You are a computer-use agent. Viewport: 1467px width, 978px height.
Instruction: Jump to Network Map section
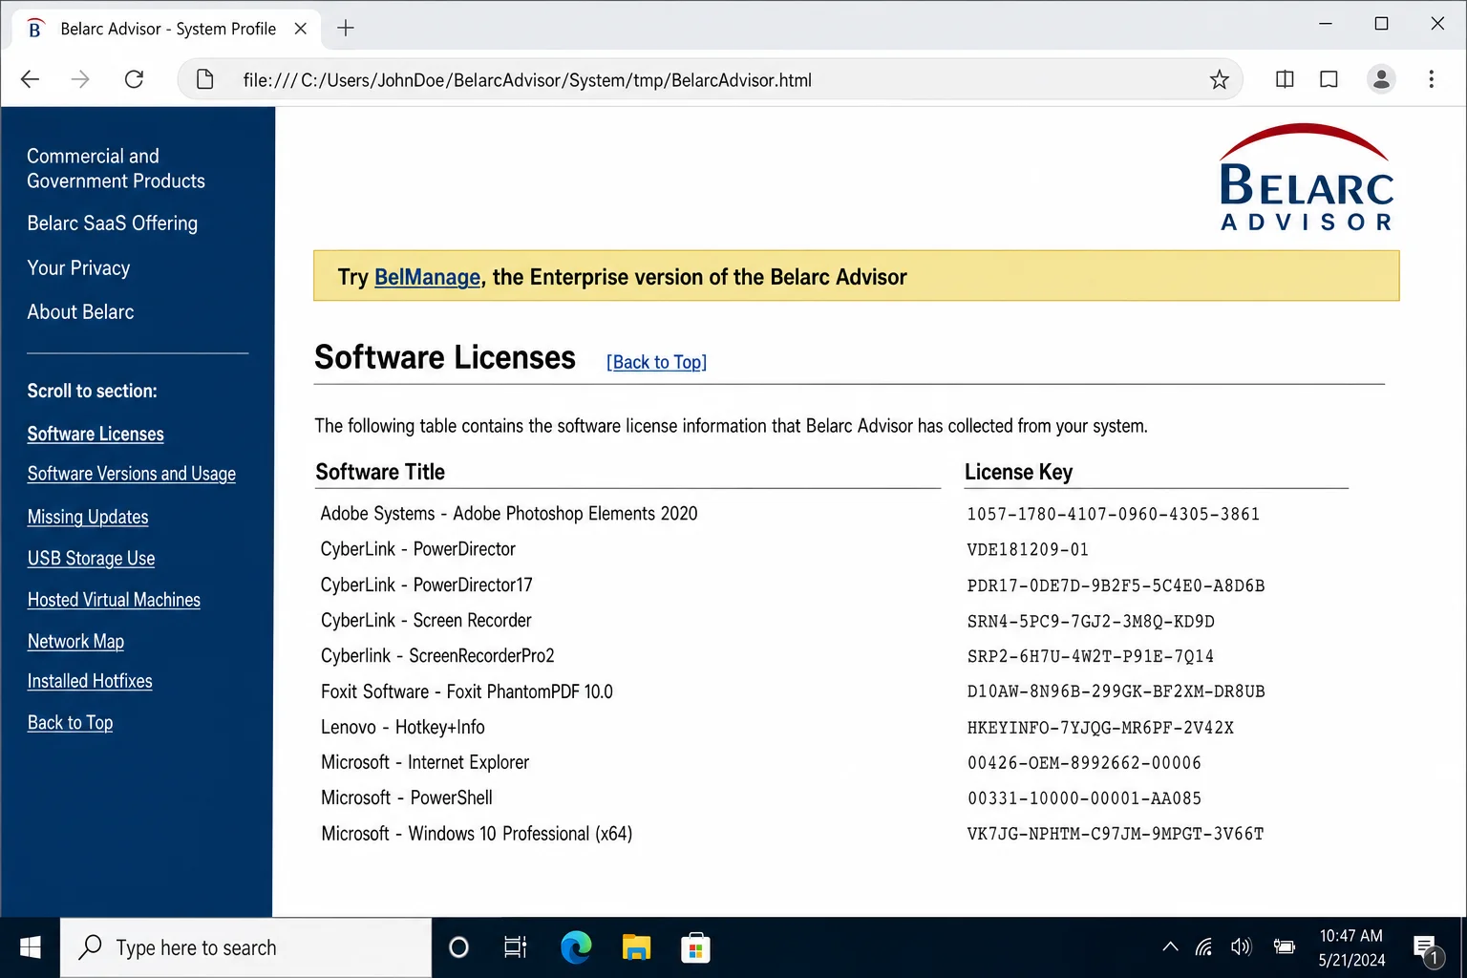[75, 642]
